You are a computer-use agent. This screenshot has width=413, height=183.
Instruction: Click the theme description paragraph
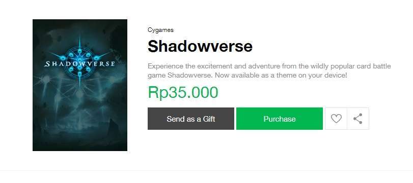pyautogui.click(x=269, y=71)
